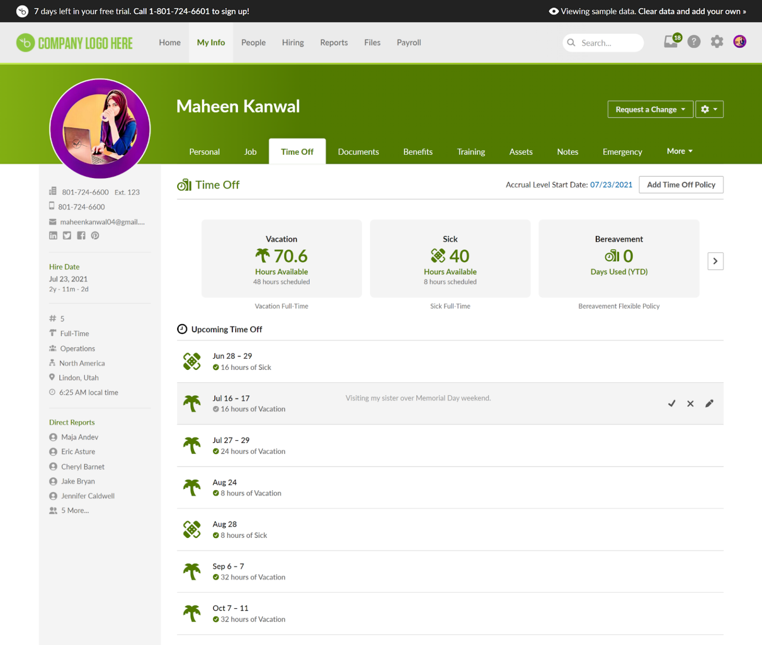This screenshot has height=645, width=762.
Task: Click the Add Time Off Policy button
Action: 681,184
